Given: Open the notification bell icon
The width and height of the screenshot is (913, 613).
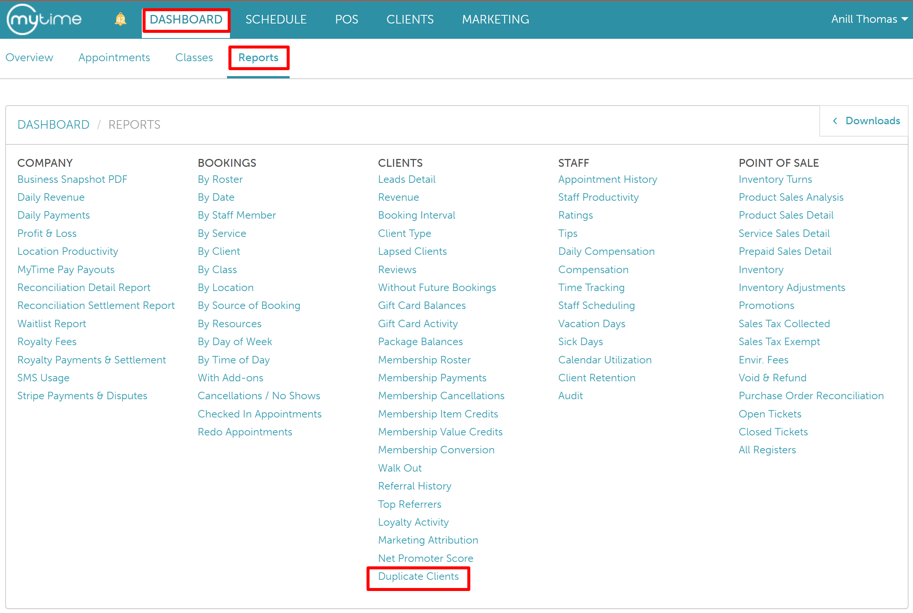Looking at the screenshot, I should point(121,19).
